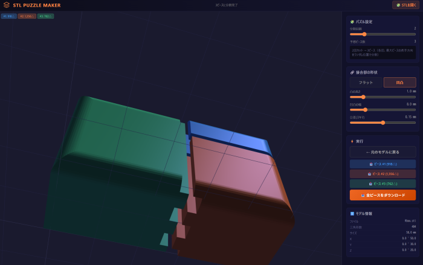The height and width of the screenshot is (265, 423).
Task: Toggle piece #2 orange tag in viewport
Action: [x=27, y=16]
